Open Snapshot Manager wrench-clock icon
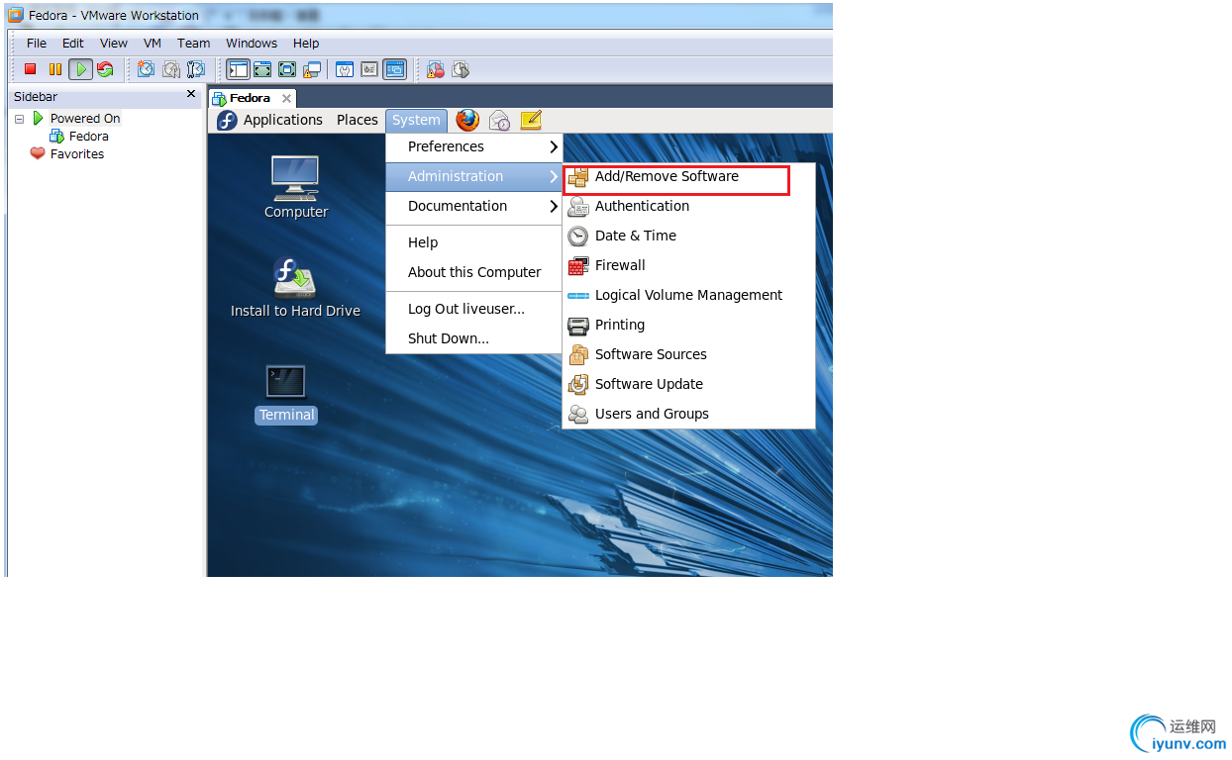 [196, 69]
